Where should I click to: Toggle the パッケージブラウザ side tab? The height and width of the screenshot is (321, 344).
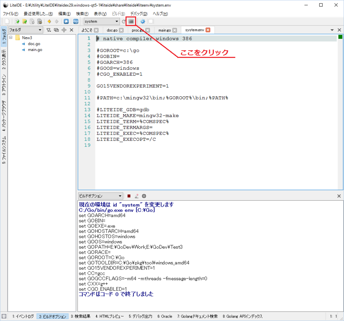tap(4, 116)
